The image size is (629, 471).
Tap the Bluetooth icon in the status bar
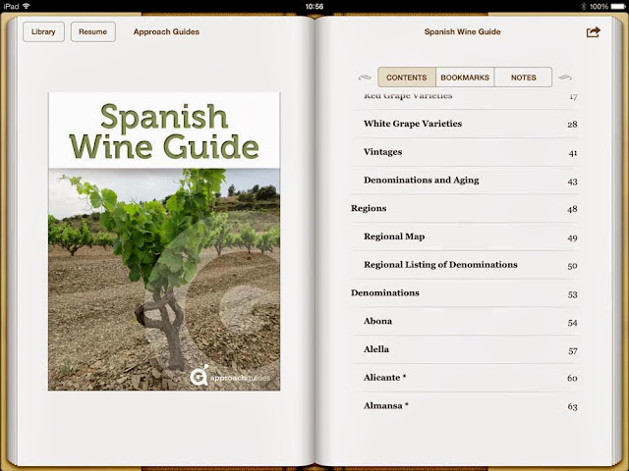pyautogui.click(x=583, y=7)
